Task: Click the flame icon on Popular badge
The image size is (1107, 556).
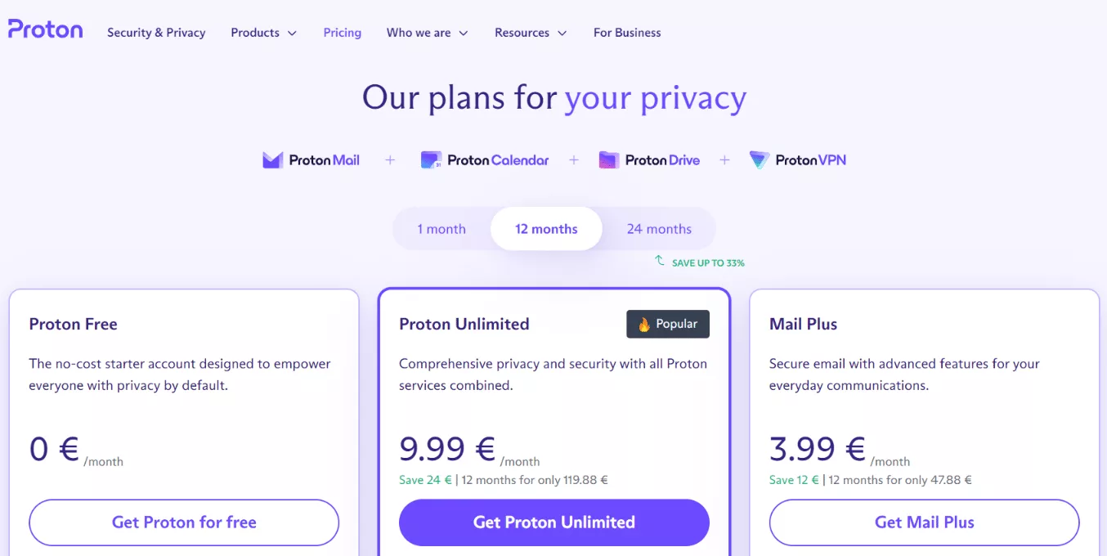Action: coord(644,325)
